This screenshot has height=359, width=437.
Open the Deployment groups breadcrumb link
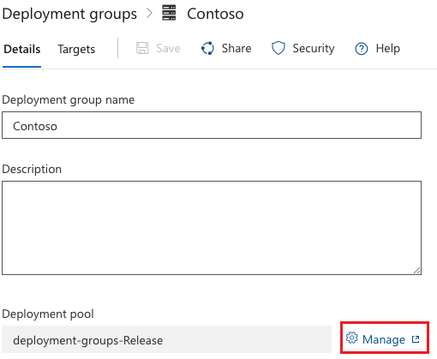click(69, 14)
